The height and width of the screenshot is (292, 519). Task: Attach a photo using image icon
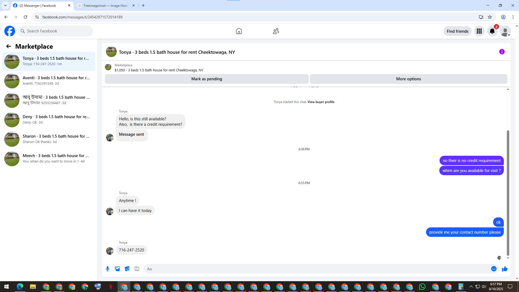tap(117, 269)
